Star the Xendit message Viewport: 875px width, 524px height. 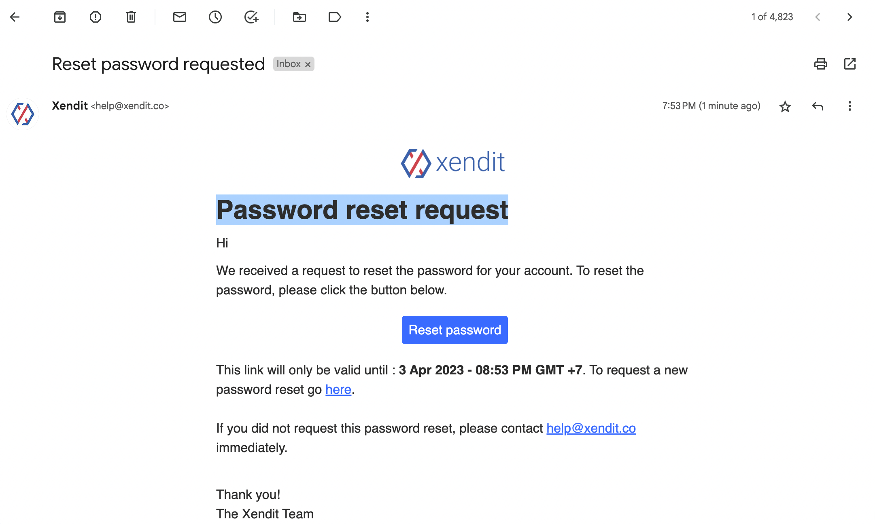click(x=785, y=106)
